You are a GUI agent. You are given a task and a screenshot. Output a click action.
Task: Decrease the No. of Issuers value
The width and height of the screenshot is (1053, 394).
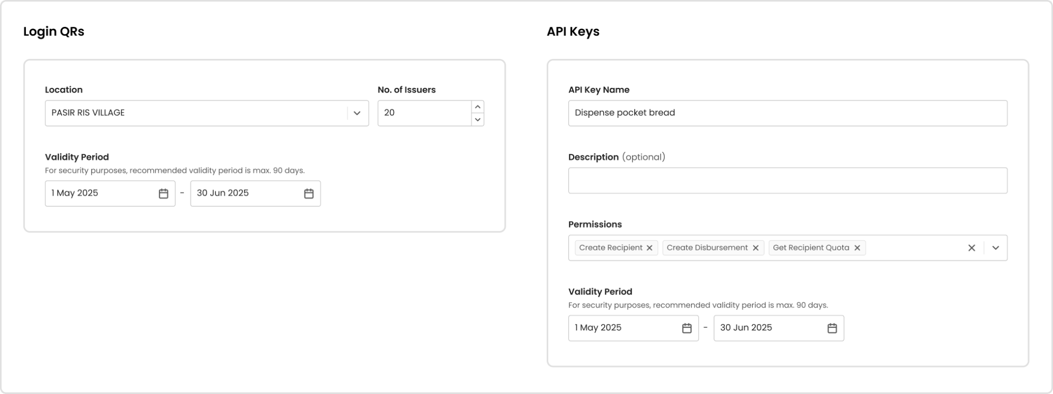click(x=477, y=119)
